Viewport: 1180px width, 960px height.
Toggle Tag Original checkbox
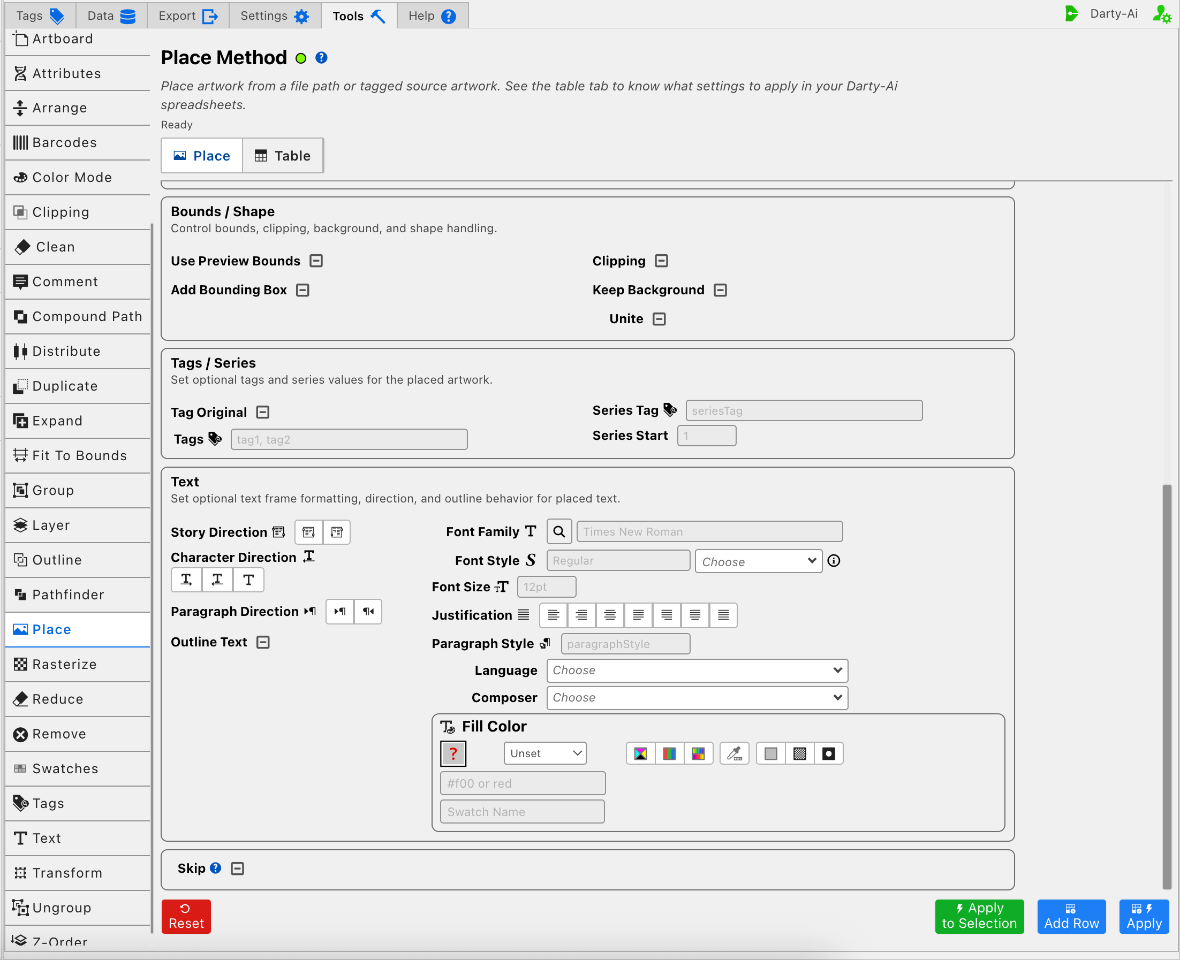263,412
